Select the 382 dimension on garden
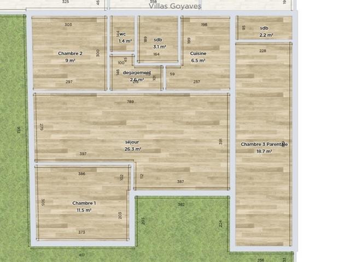The width and height of the screenshot is (350, 262). tap(181, 204)
